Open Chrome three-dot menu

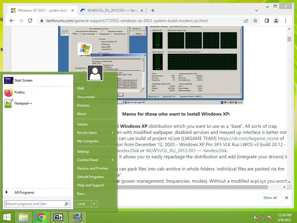click(x=285, y=21)
